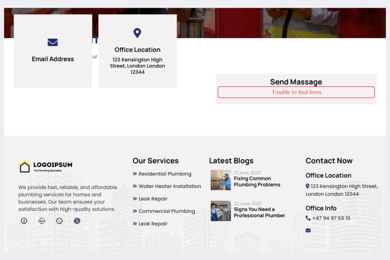Image resolution: width=390 pixels, height=260 pixels.
Task: Click the blog thumbnail dated 22 June 2023
Action: [x=221, y=211]
